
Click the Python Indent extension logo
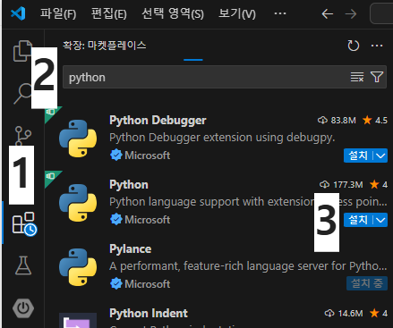coord(78,320)
